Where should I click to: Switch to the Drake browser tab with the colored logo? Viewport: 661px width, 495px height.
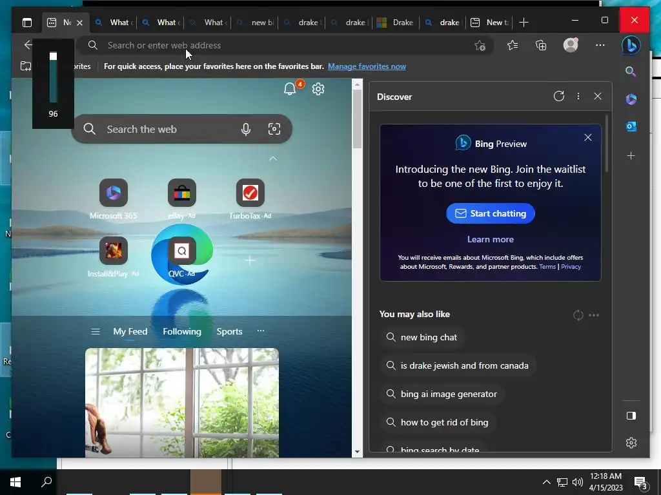(396, 23)
